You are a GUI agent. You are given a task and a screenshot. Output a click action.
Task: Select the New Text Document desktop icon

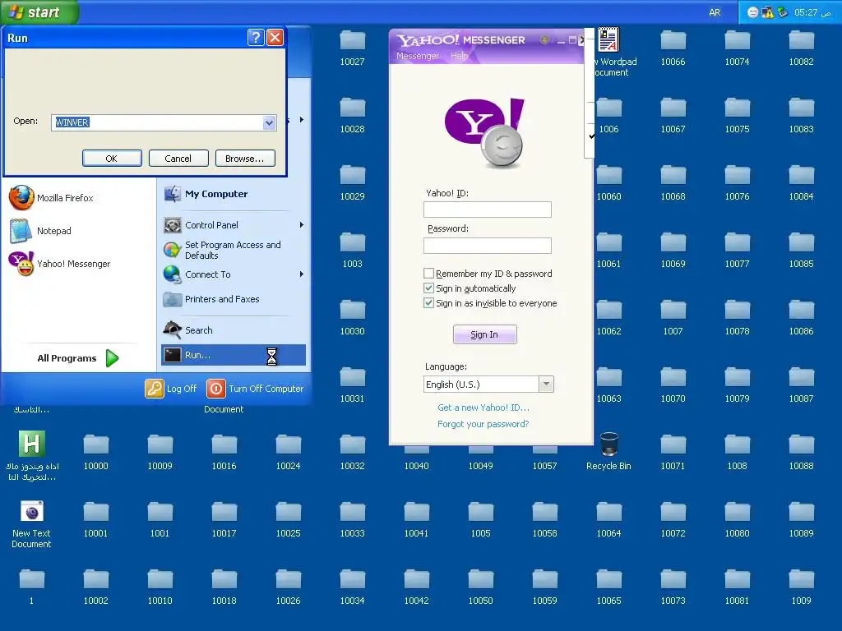click(32, 524)
